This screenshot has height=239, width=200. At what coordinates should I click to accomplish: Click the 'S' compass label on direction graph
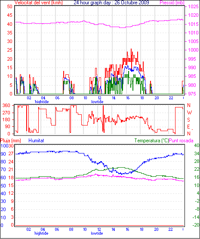tap(188, 120)
